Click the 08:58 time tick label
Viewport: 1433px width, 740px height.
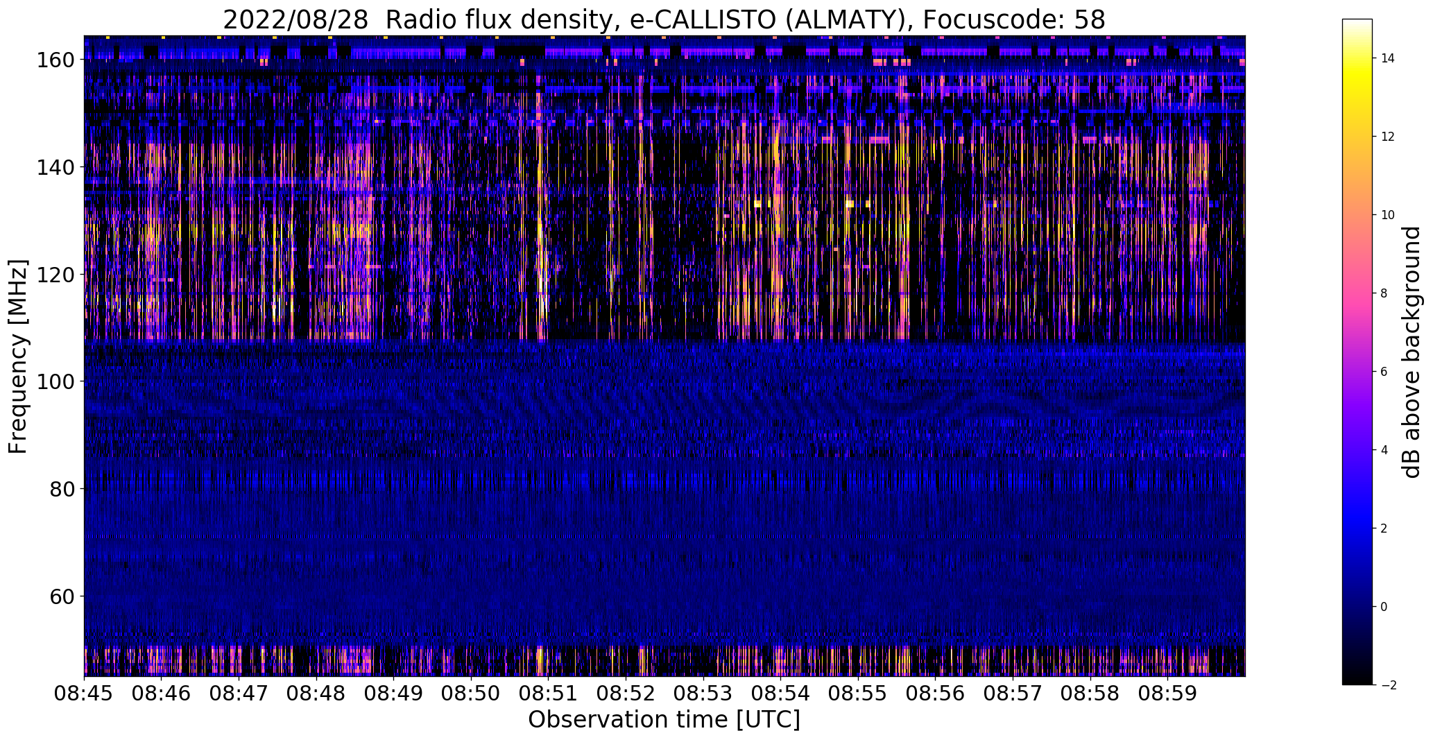coord(1091,693)
